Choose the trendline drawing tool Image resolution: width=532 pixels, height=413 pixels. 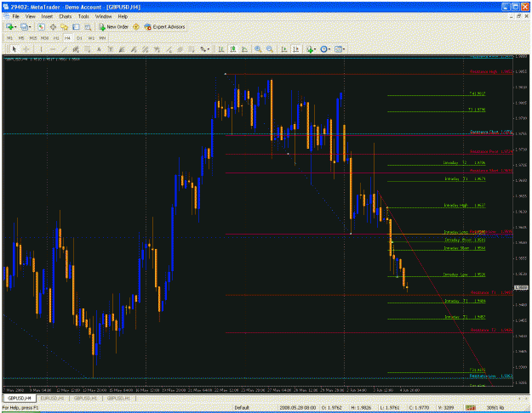point(65,49)
